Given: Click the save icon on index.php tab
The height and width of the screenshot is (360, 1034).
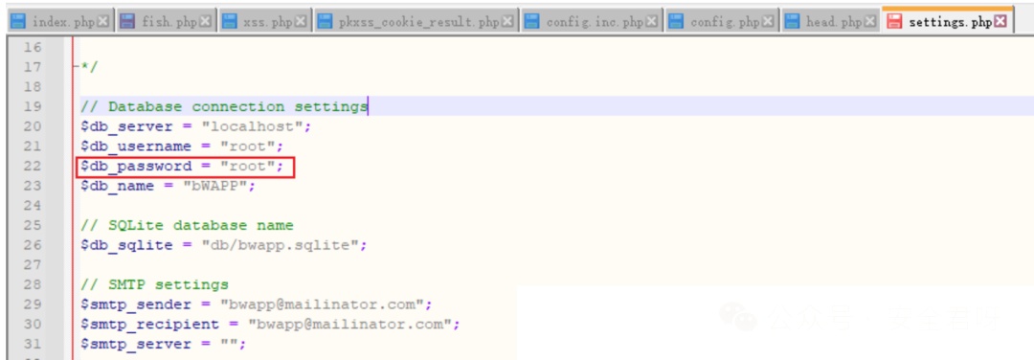Looking at the screenshot, I should click(x=19, y=22).
